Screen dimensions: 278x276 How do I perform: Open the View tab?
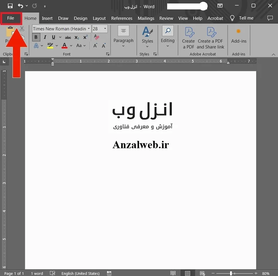pyautogui.click(x=183, y=18)
